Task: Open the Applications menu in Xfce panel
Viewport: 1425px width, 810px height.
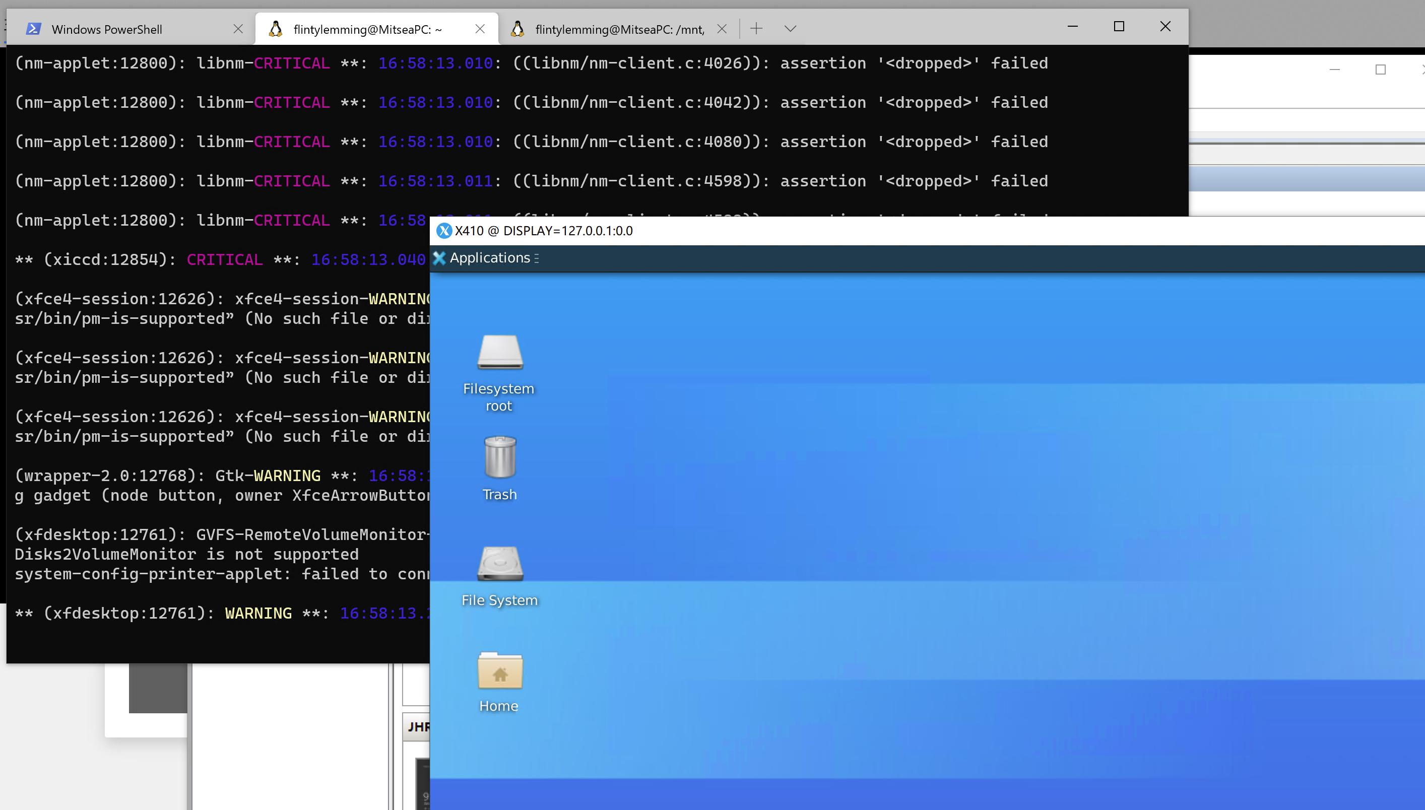Action: pyautogui.click(x=489, y=258)
